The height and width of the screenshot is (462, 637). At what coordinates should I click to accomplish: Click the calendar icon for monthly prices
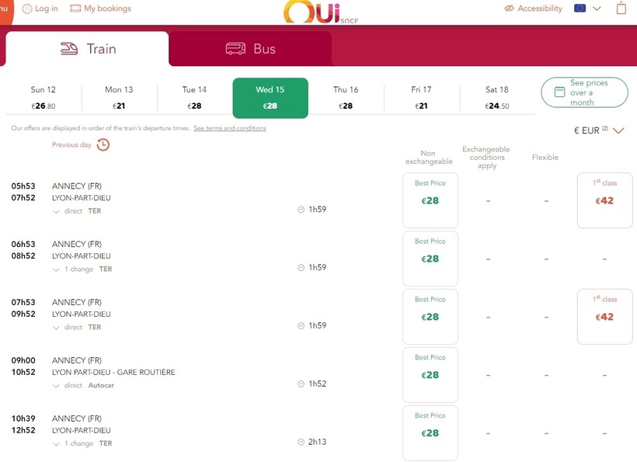559,92
